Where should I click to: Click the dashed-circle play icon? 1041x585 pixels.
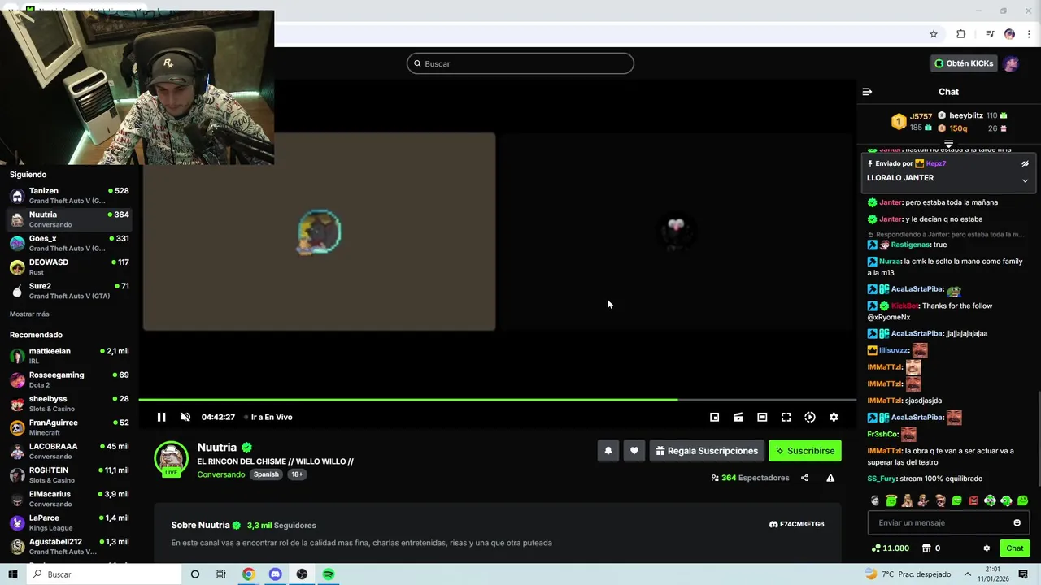click(x=810, y=417)
